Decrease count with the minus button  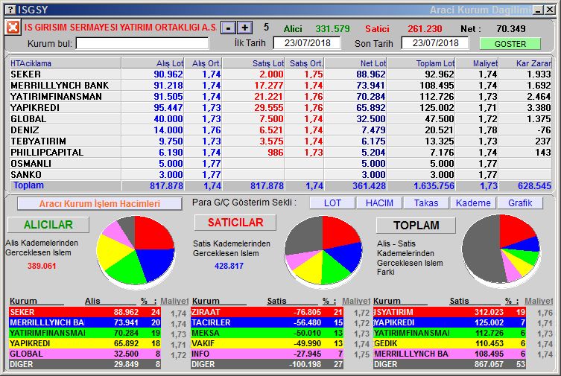[228, 28]
